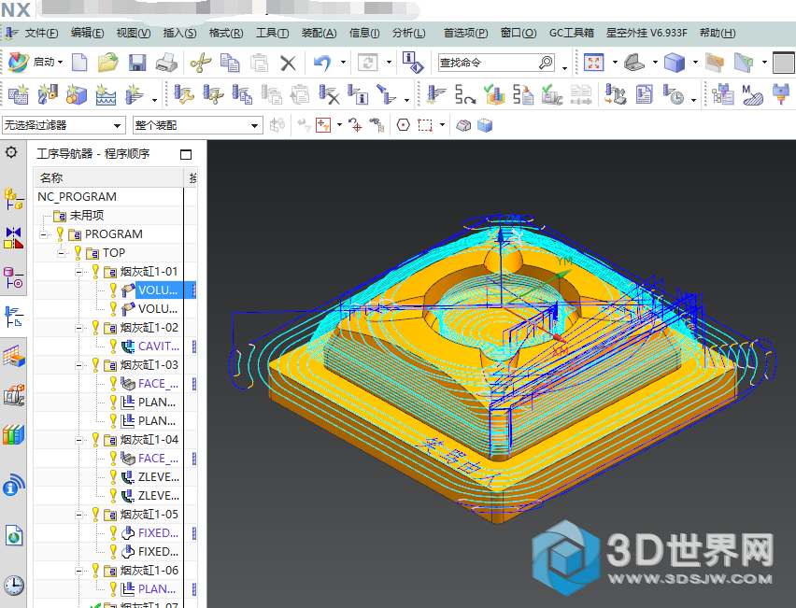Click the Create Geometry icon
The image size is (796, 608).
tap(77, 94)
